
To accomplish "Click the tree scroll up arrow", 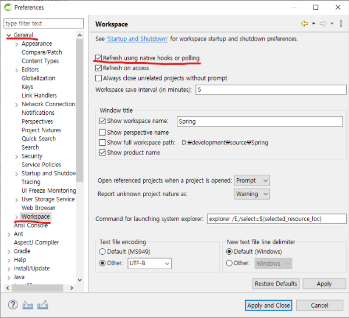I will click(x=80, y=35).
